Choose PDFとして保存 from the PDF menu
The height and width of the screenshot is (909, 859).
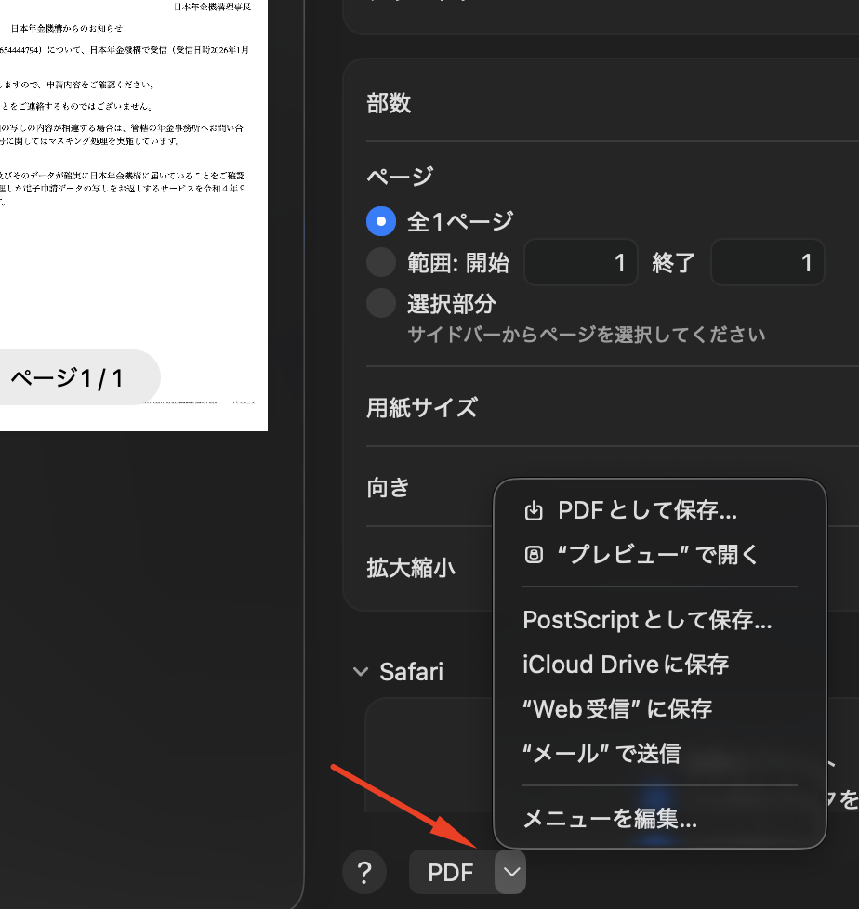[x=647, y=510]
